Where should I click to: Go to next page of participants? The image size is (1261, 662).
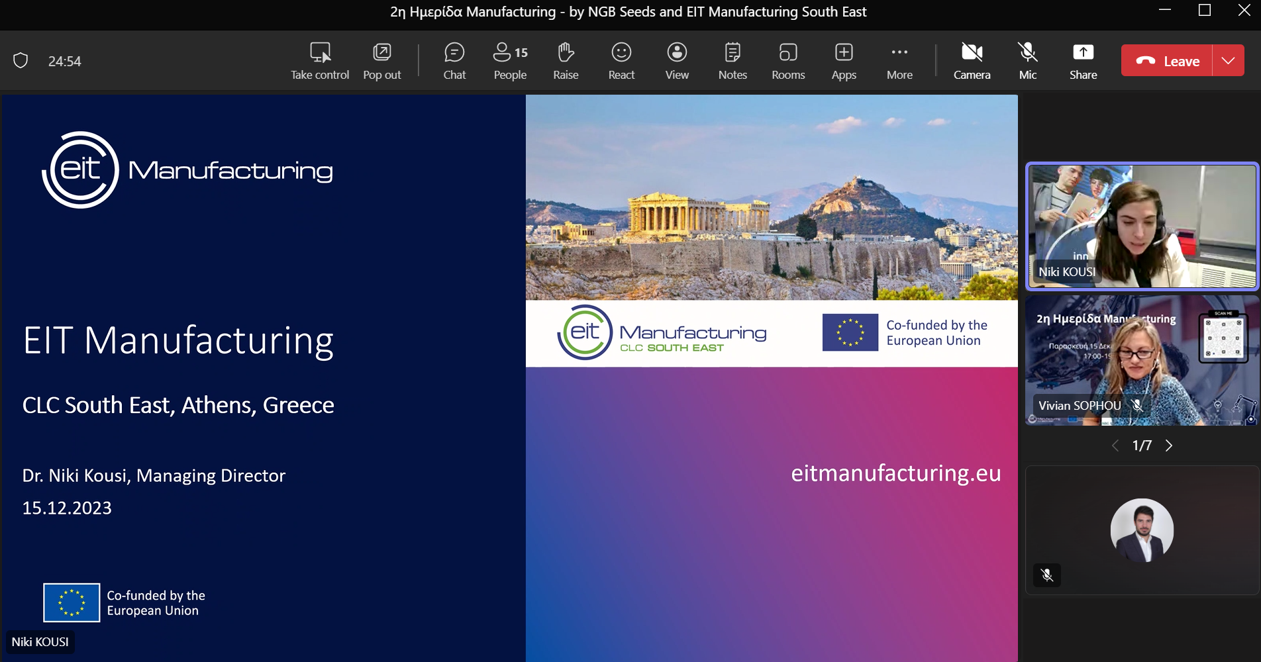coord(1169,446)
